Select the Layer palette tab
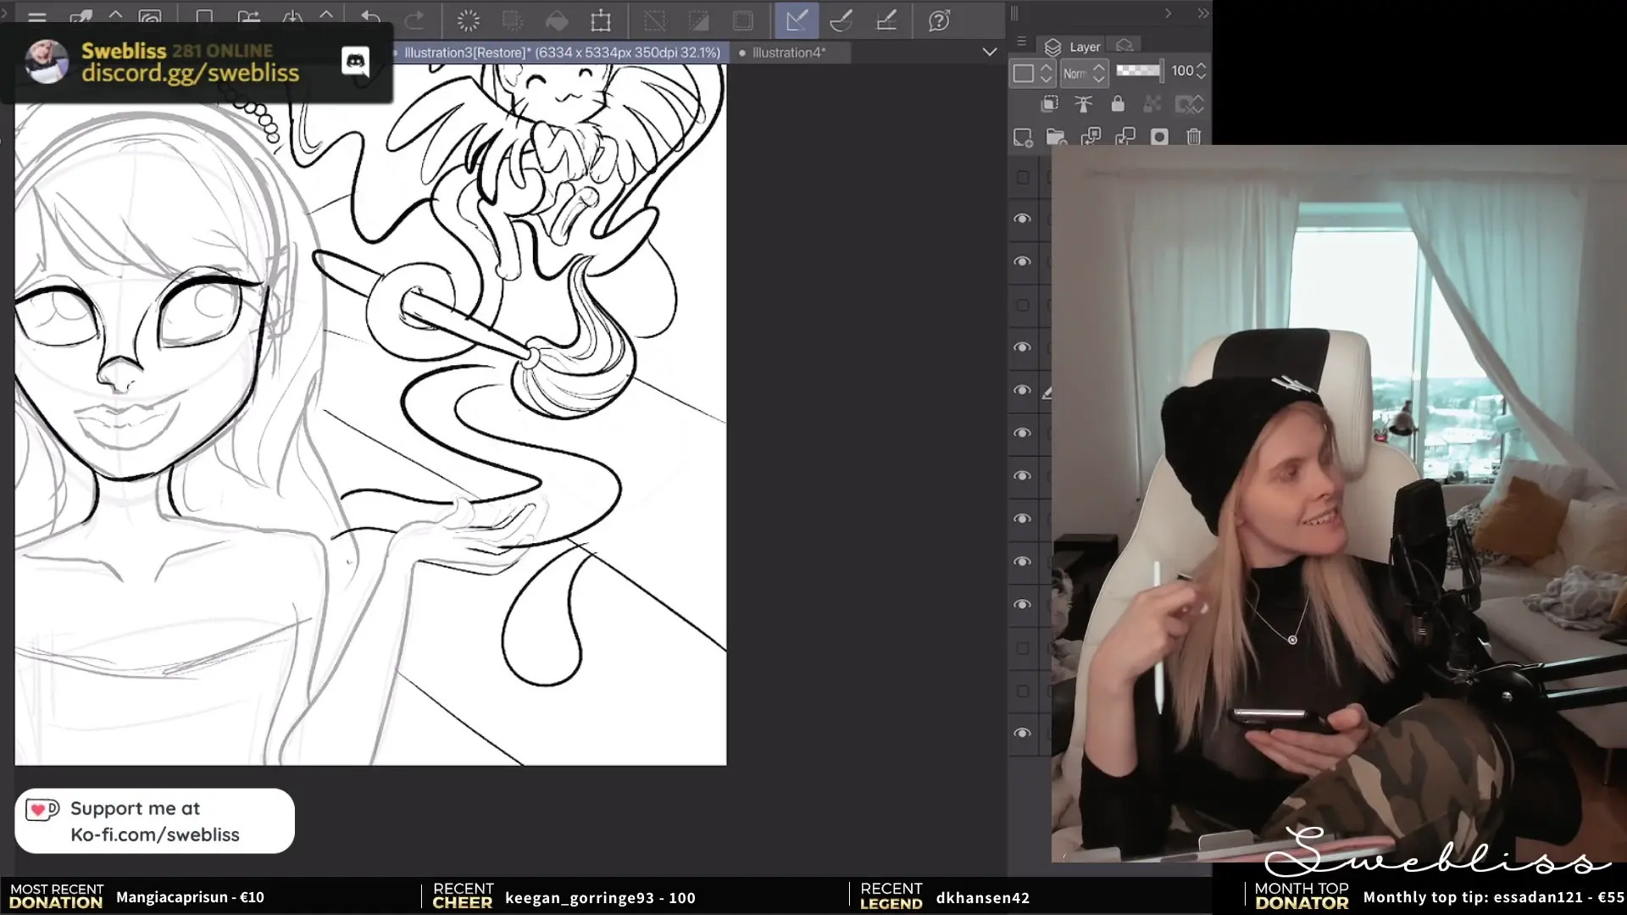This screenshot has height=915, width=1627. click(x=1074, y=47)
